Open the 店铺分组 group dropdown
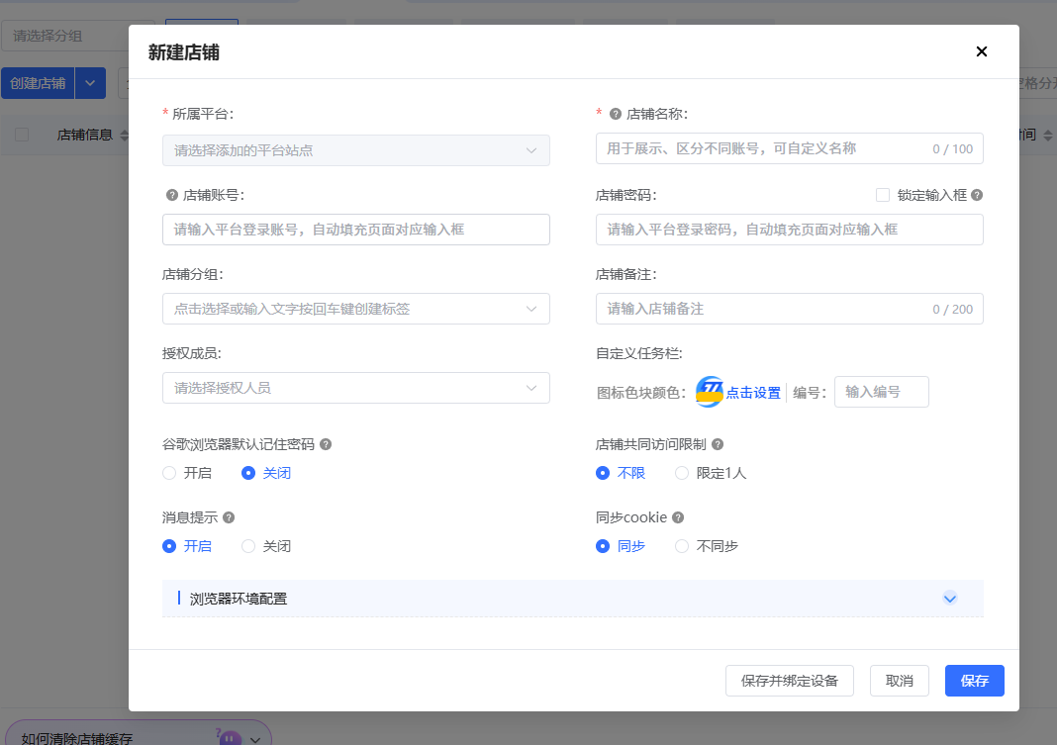This screenshot has width=1057, height=745. [356, 309]
